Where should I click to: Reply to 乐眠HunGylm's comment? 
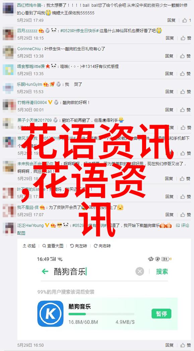coord(170,92)
